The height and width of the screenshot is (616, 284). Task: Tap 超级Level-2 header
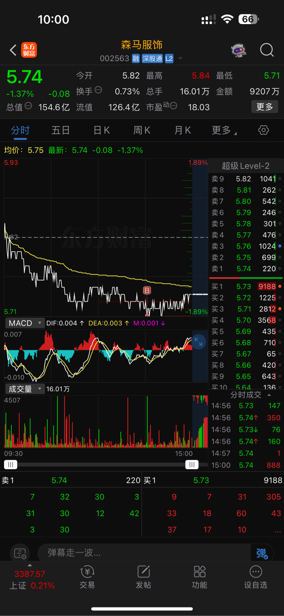tap(246, 166)
